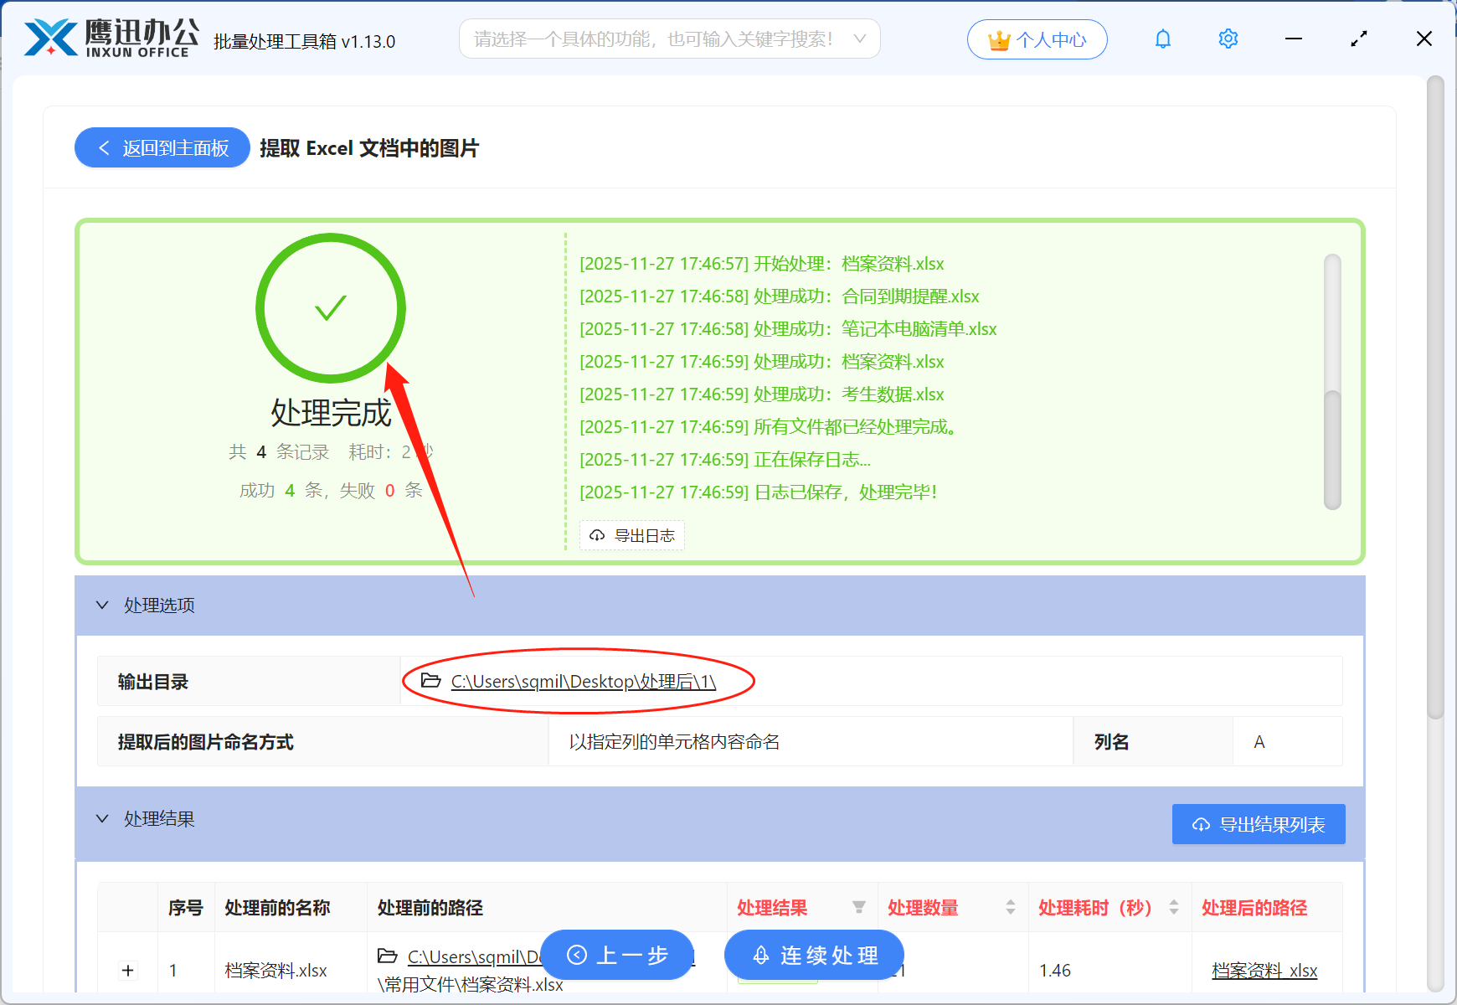Open the C:\Users\sqmil\Desktop\处理后\1 path link
This screenshot has width=1457, height=1005.
click(581, 681)
